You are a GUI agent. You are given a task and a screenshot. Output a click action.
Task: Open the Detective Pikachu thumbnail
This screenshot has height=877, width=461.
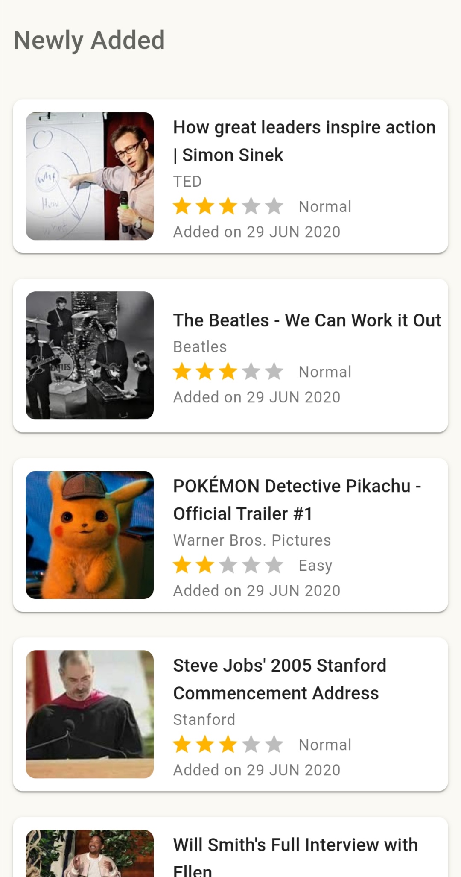90,535
